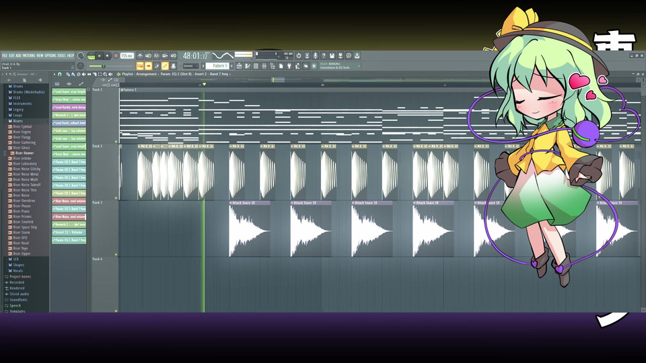
Task: Toggle Song/Pattern playback mode button
Action: pyautogui.click(x=91, y=56)
